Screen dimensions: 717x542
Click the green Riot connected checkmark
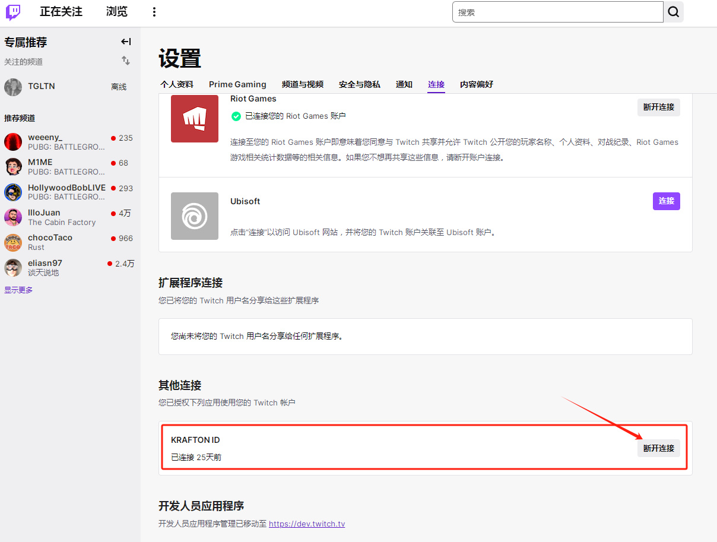point(236,116)
